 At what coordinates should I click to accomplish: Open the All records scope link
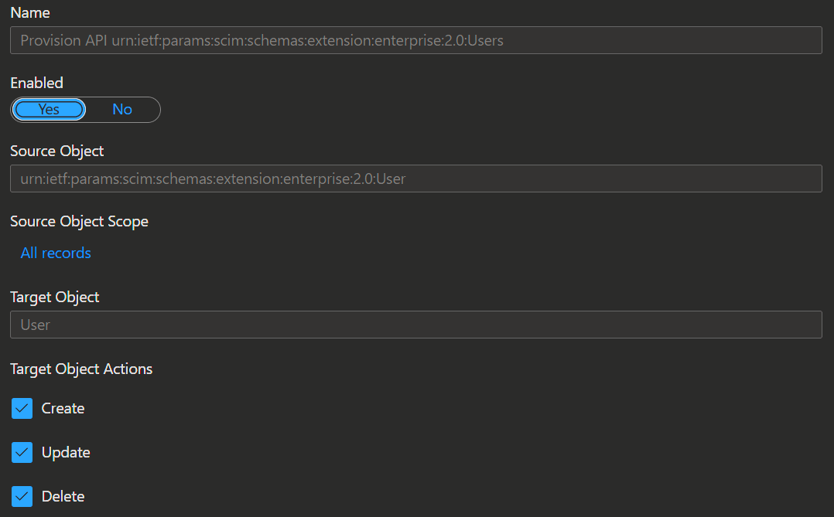[56, 253]
